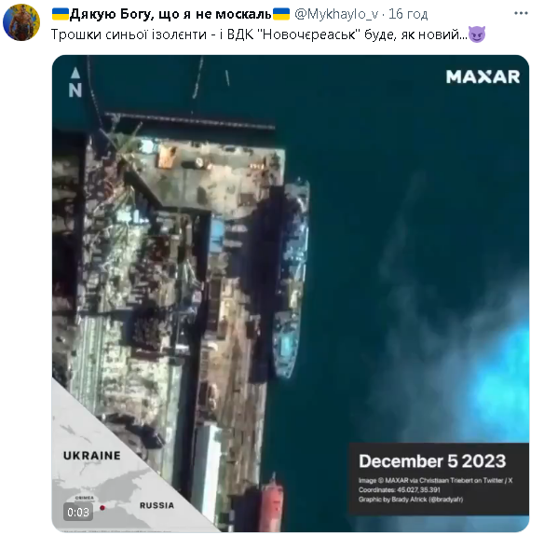Click the coordinates line 45.027, 35.391
Screen dimensions: 544x535
point(400,490)
